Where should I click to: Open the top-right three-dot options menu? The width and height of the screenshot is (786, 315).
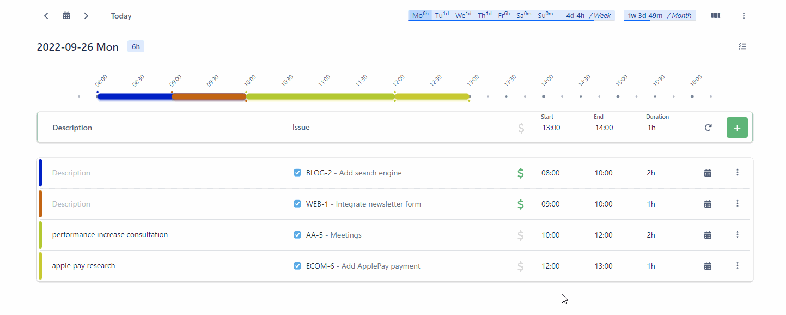[x=744, y=16]
